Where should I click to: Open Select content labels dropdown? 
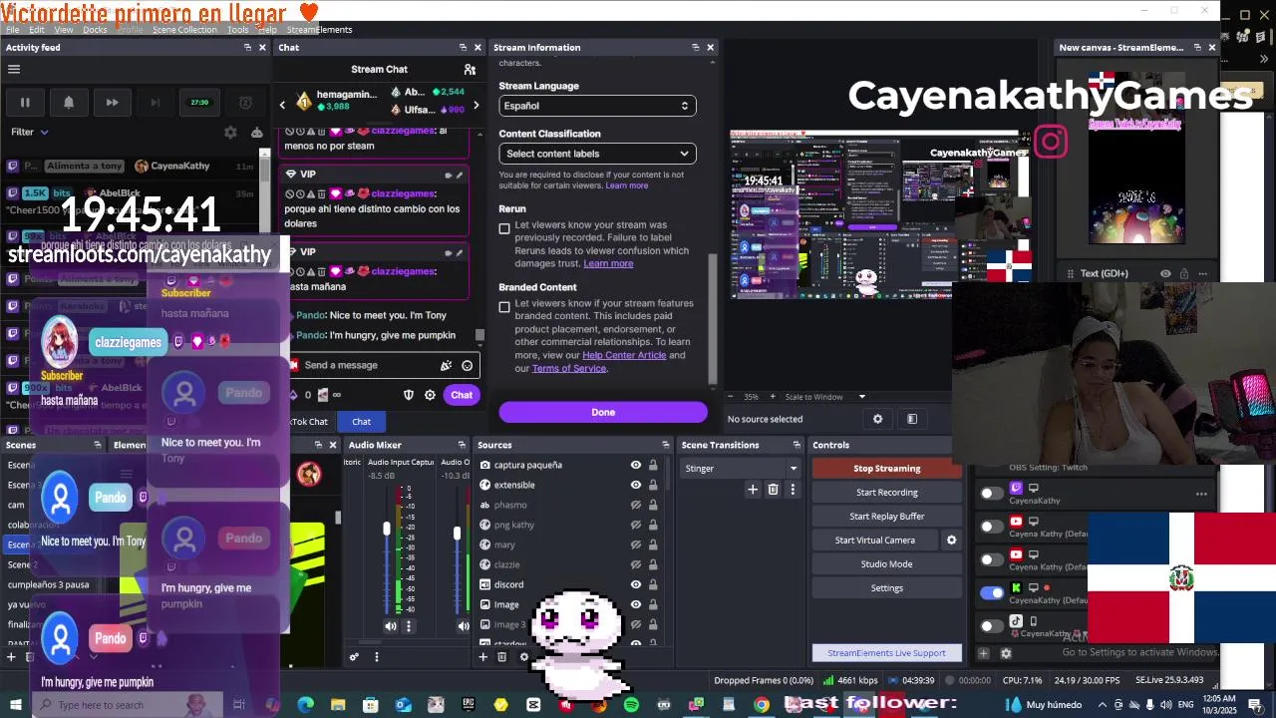[x=597, y=154]
